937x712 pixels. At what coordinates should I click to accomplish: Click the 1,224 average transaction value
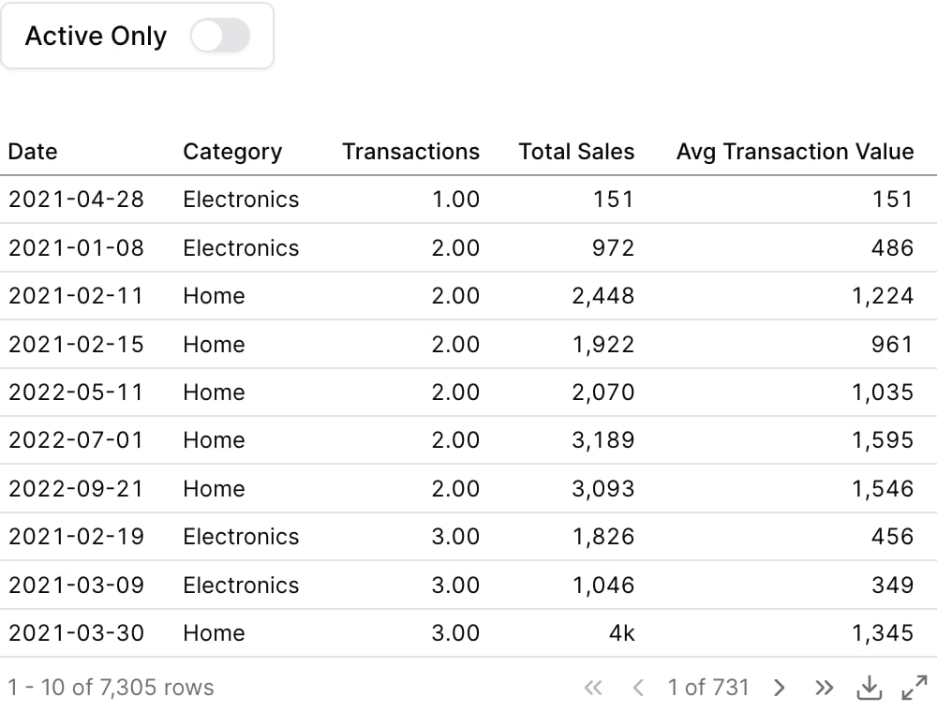click(x=883, y=296)
